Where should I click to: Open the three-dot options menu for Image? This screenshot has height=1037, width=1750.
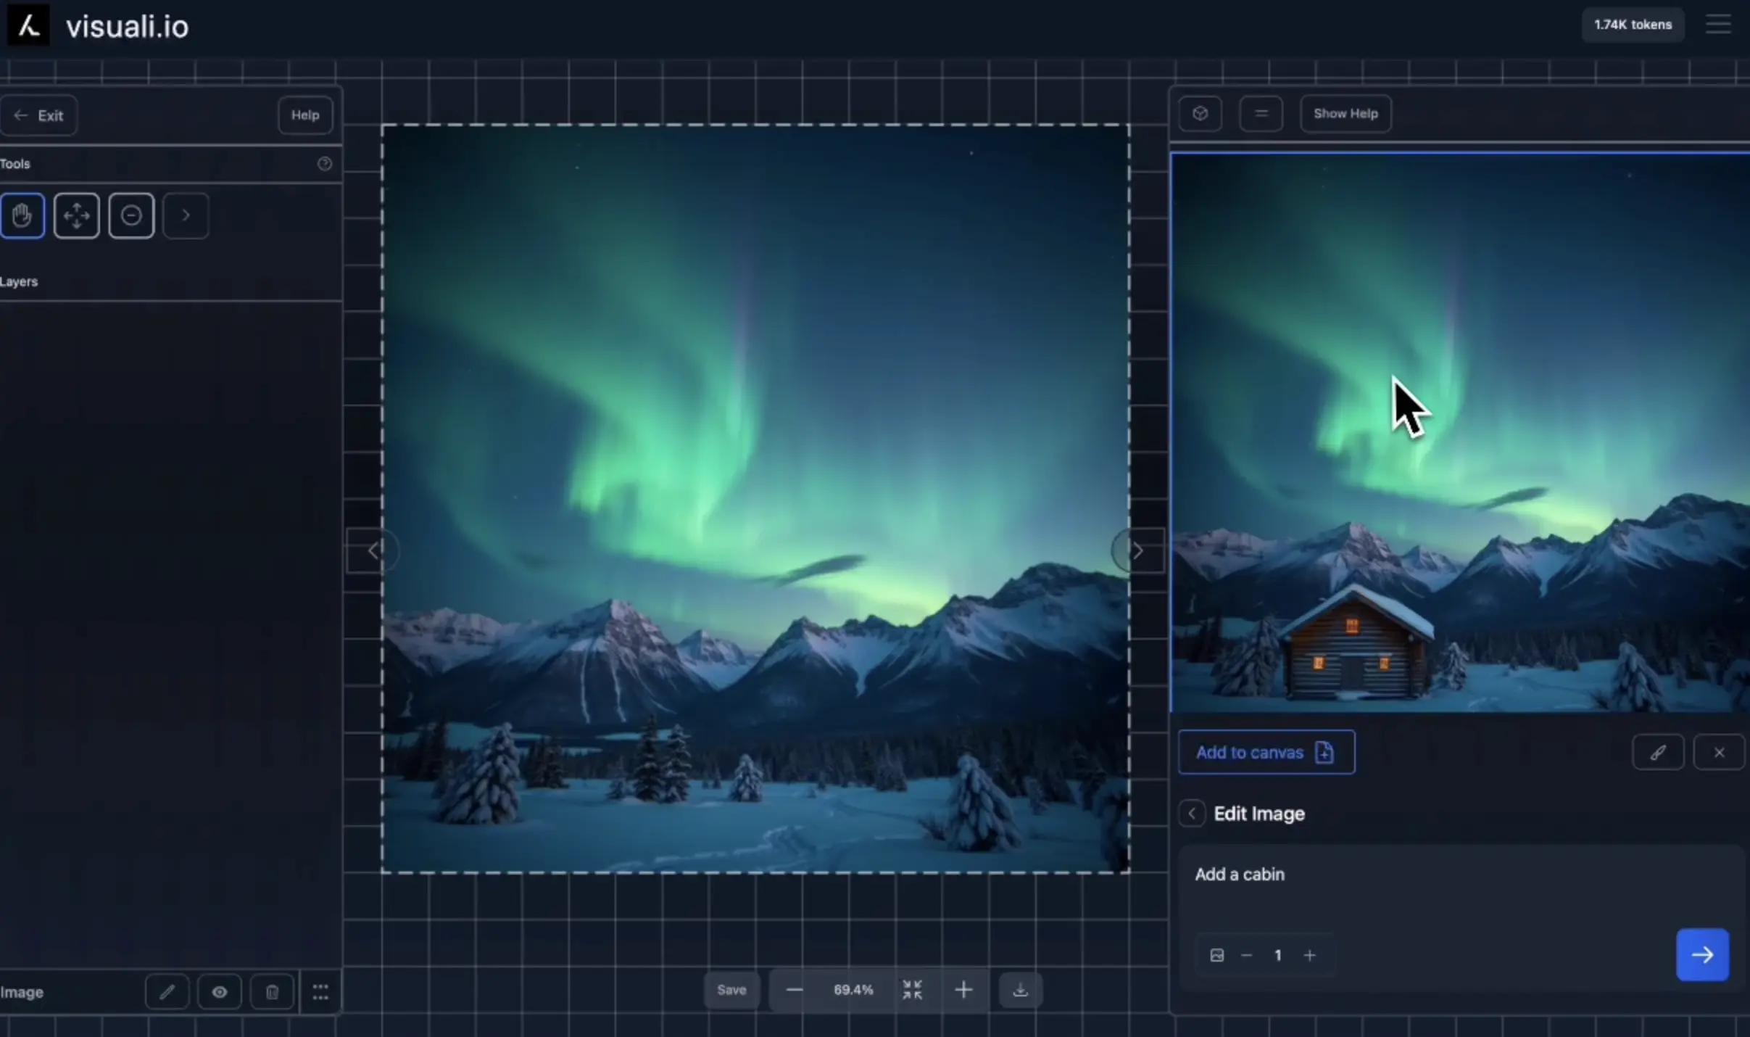pos(320,991)
